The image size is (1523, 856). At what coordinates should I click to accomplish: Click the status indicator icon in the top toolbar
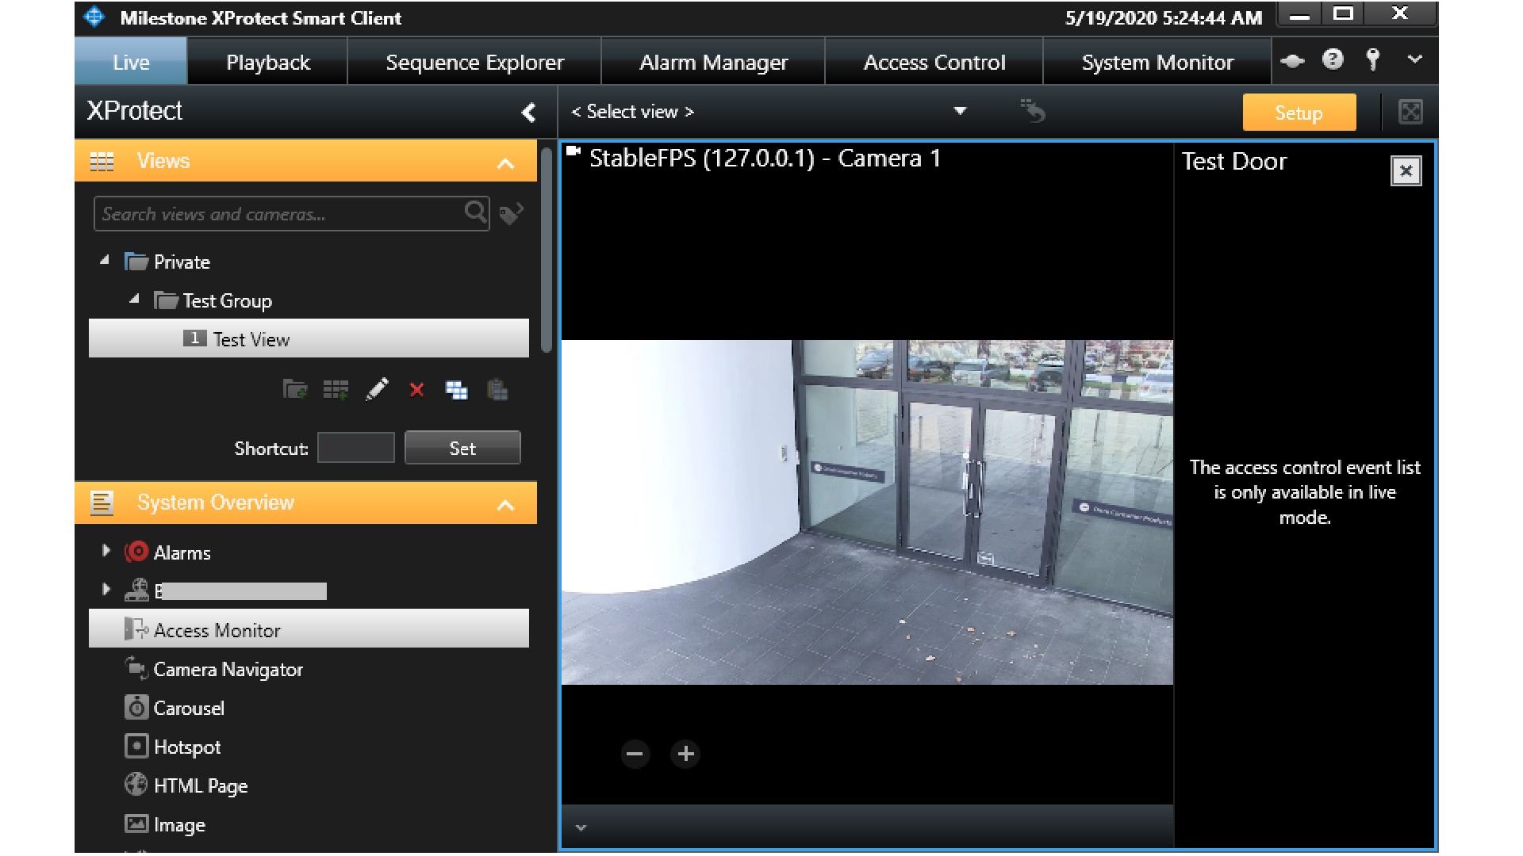tap(1292, 60)
